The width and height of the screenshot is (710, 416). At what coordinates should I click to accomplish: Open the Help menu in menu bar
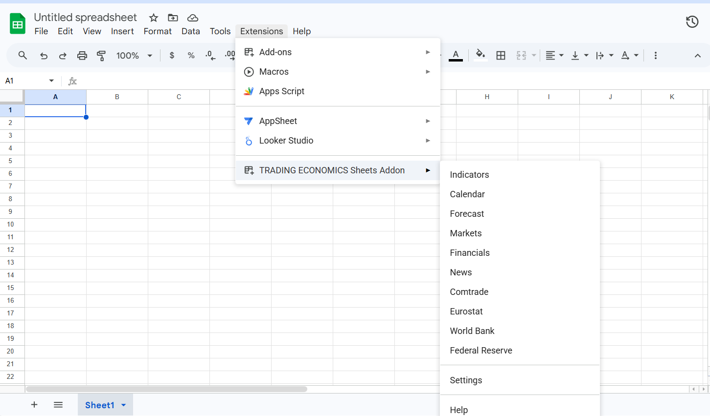(302, 31)
